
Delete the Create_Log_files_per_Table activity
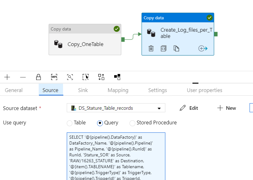point(151,48)
